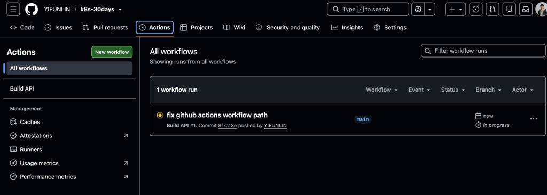This screenshot has width=547, height=195.
Task: Expand the Branch filter dropdown
Action: [x=488, y=90]
